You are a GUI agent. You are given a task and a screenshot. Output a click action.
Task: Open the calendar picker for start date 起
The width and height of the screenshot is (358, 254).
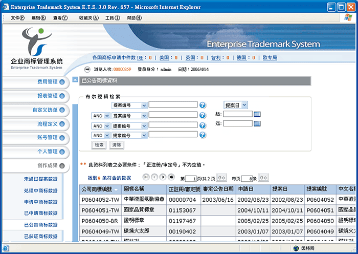click(x=257, y=114)
